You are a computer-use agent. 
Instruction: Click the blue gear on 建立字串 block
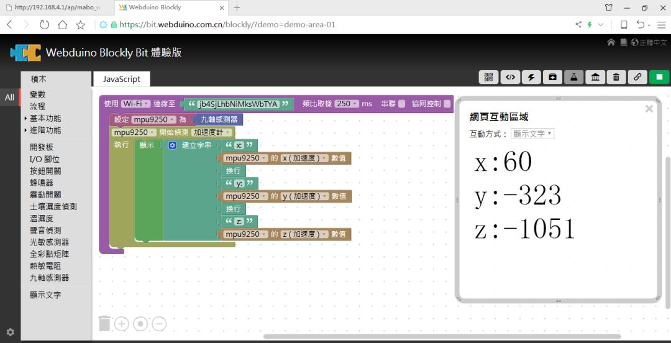[x=172, y=145]
